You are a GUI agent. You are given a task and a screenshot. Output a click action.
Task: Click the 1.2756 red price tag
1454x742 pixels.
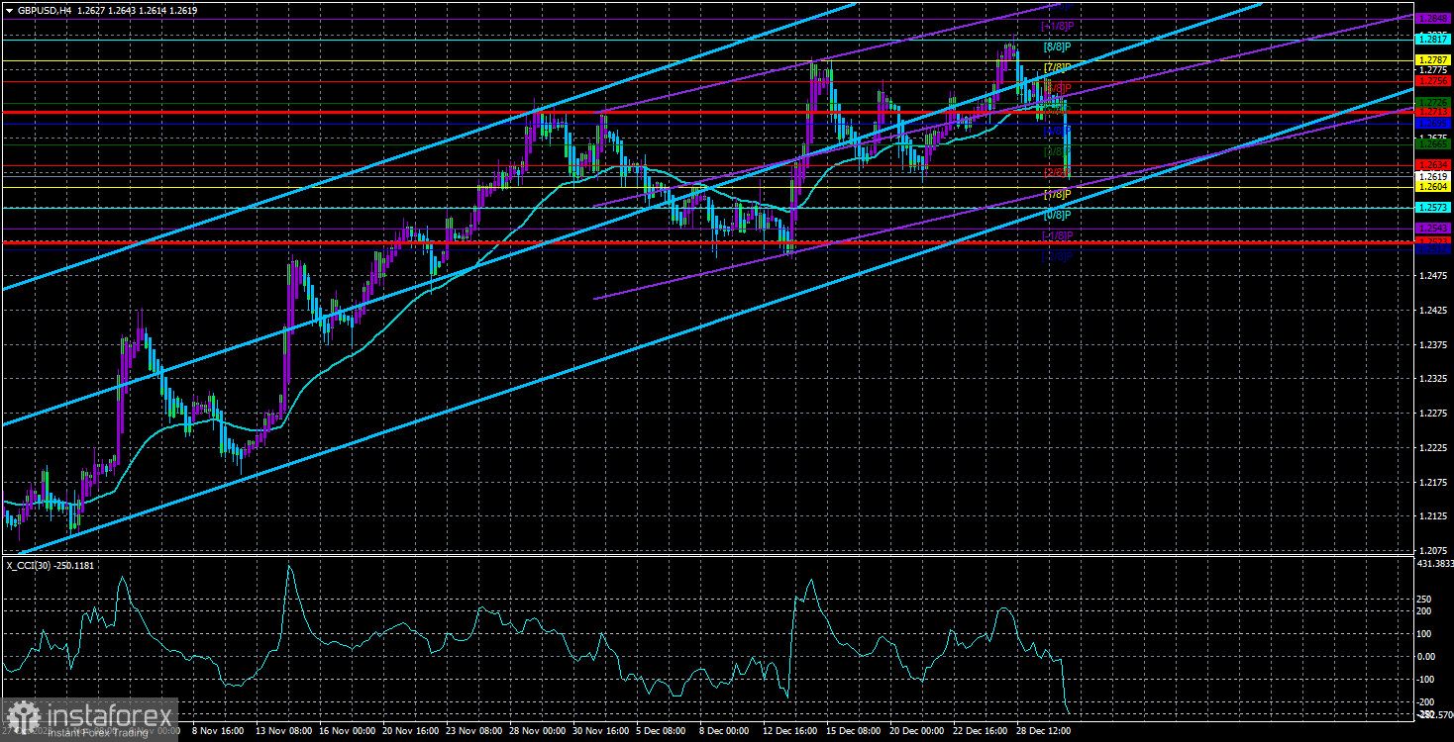[1433, 81]
